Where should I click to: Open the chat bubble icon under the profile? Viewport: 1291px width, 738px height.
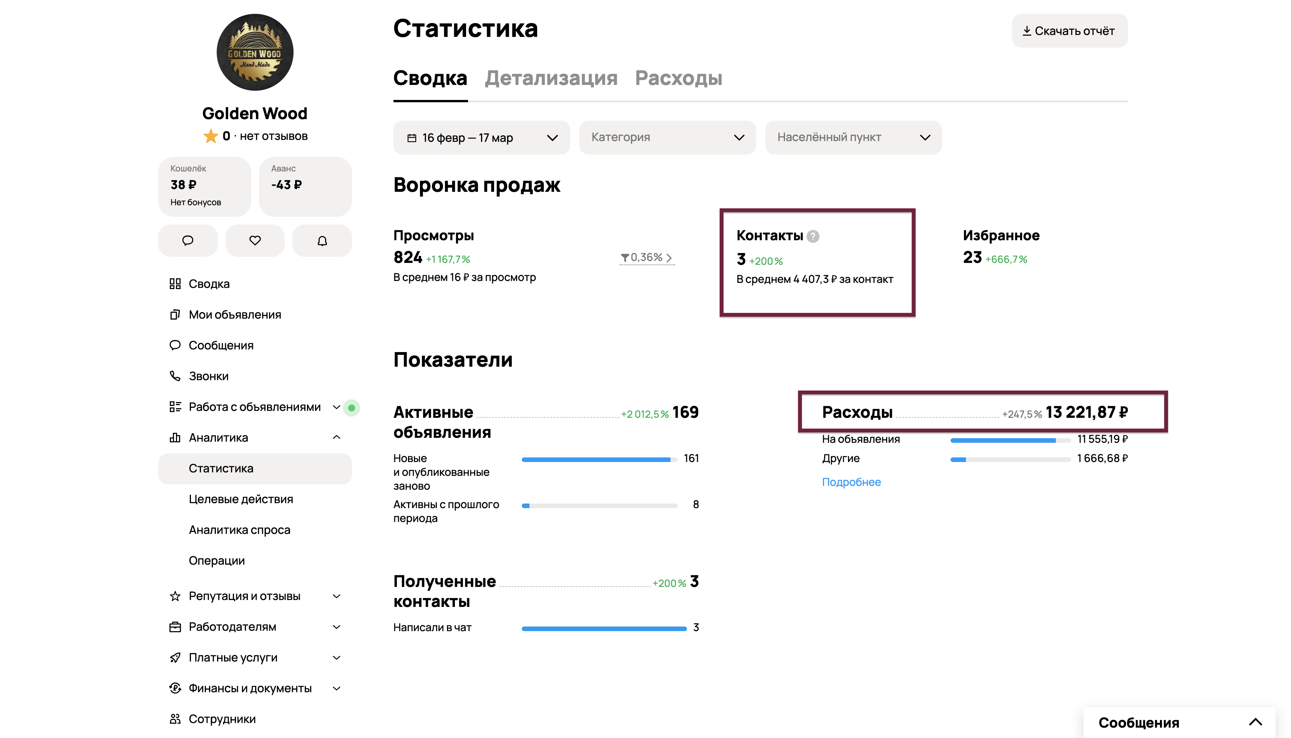click(188, 240)
